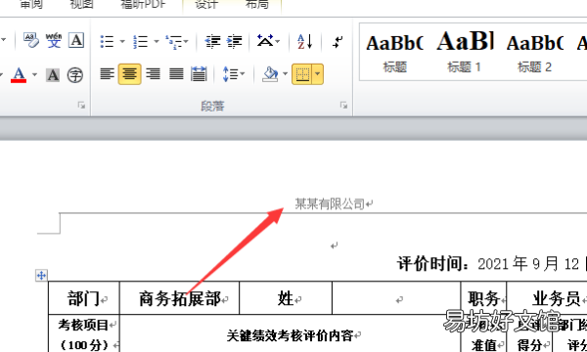587x352 pixels.
Task: Expand the Asian Layout dropdown arrow
Action: click(x=278, y=41)
